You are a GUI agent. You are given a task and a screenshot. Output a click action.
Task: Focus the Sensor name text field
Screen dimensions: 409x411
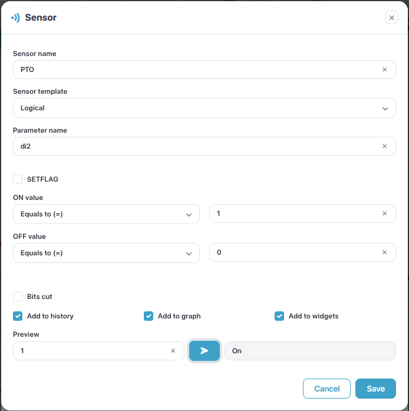(x=204, y=70)
